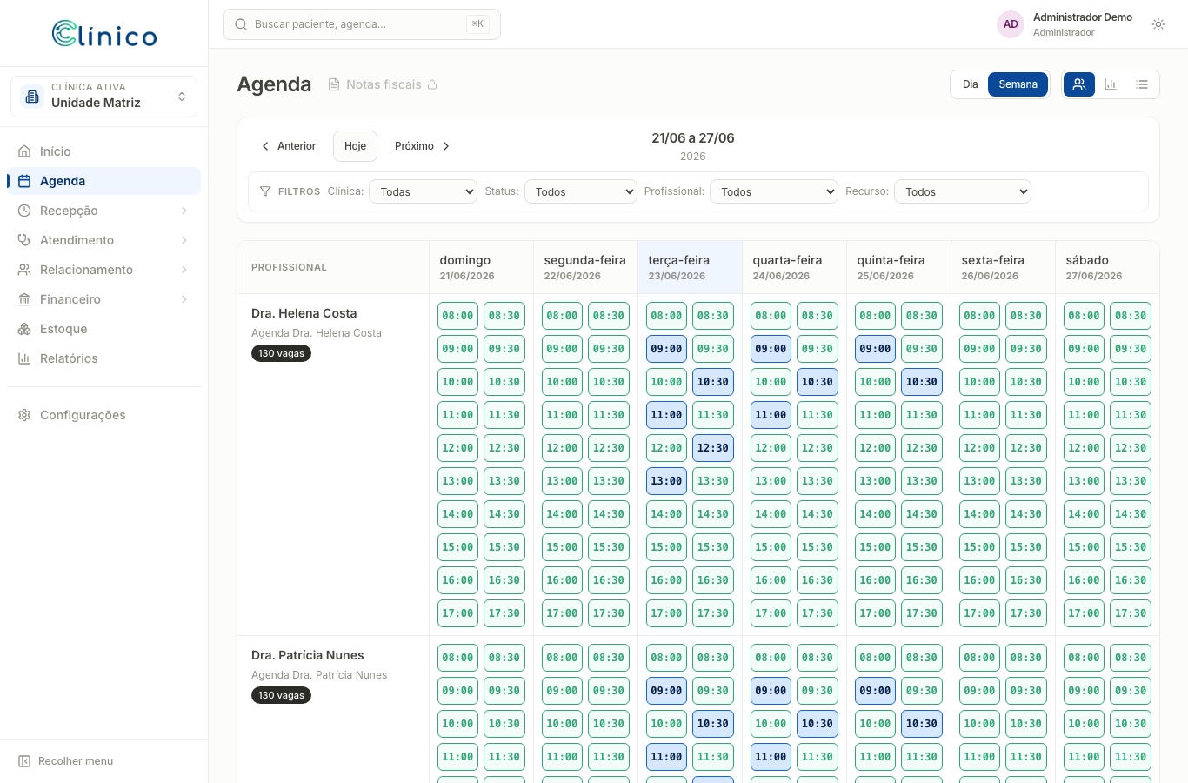Open Notas fiscais link
The image size is (1188, 783).
384,84
